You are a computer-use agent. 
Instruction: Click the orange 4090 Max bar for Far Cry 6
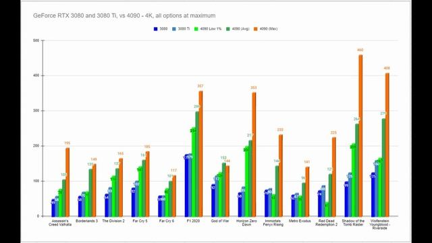(174, 196)
